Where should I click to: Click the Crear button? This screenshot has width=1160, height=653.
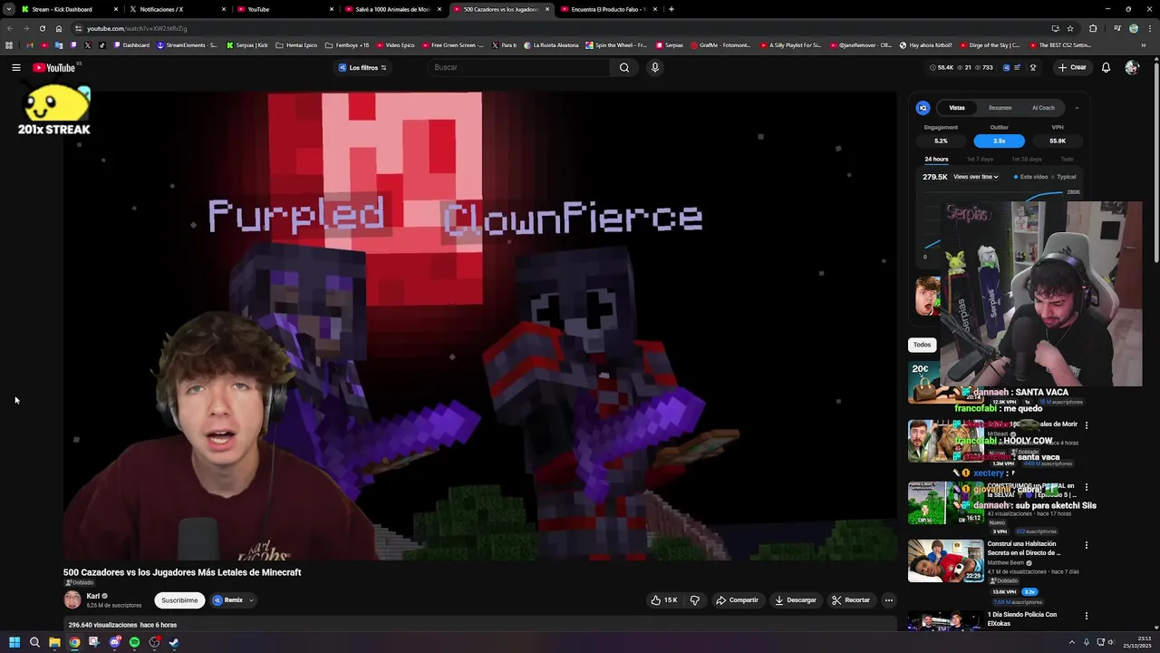(x=1072, y=67)
